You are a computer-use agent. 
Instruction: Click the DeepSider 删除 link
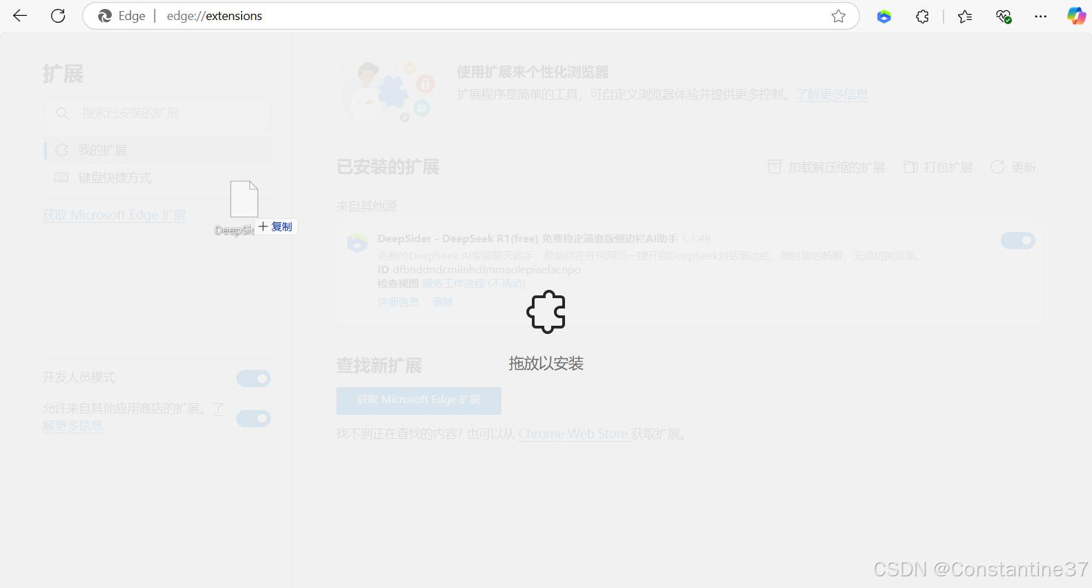tap(443, 302)
